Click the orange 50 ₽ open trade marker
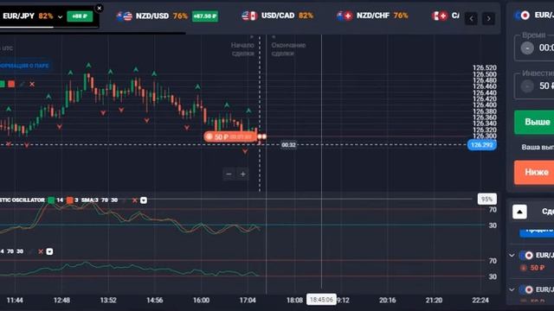 click(x=230, y=136)
